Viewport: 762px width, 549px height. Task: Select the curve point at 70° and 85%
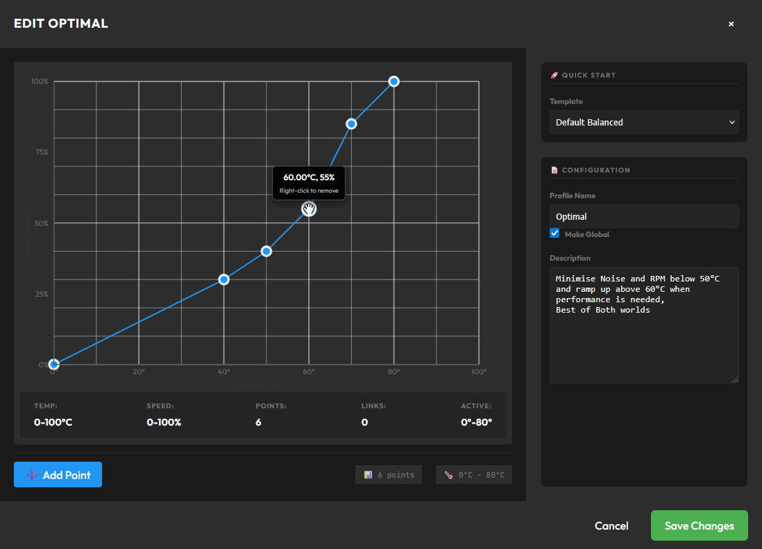pos(351,124)
